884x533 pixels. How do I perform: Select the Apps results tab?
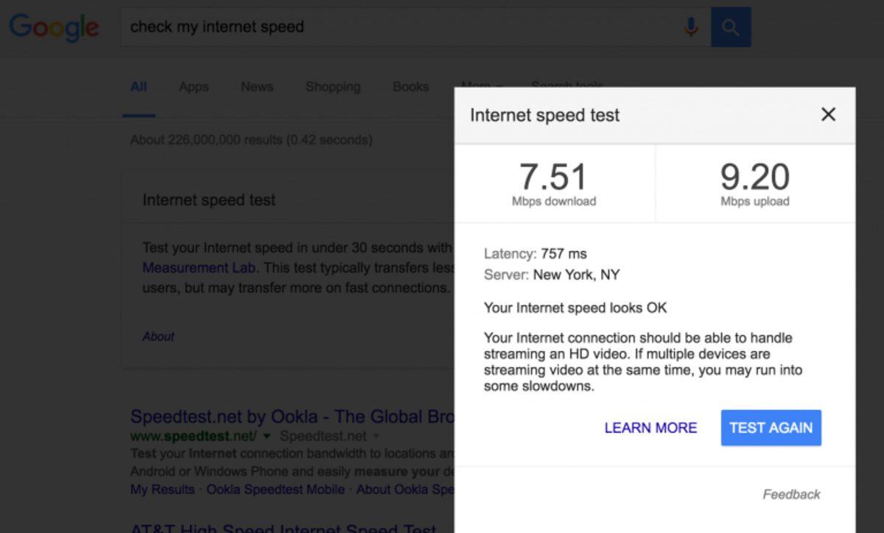tap(193, 87)
